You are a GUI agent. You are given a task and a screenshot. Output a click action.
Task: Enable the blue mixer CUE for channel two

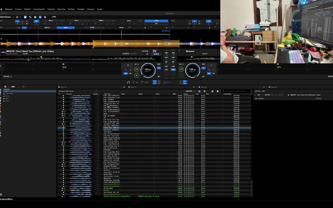click(173, 70)
